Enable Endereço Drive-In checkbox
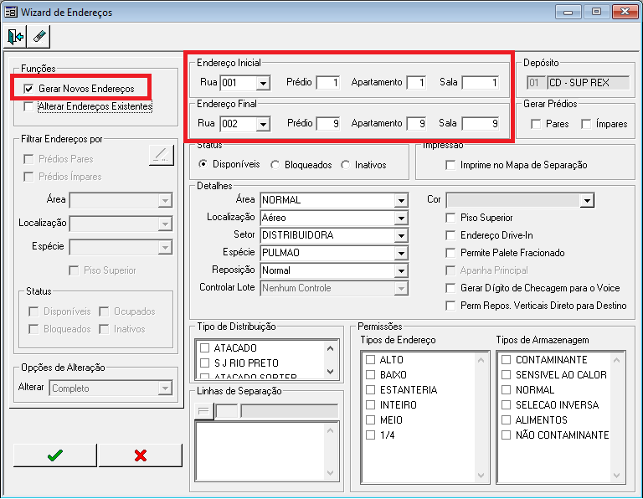This screenshot has height=499, width=643. click(x=450, y=235)
